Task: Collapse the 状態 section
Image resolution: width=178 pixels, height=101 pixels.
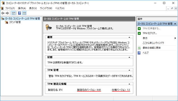Action: coord(129,57)
